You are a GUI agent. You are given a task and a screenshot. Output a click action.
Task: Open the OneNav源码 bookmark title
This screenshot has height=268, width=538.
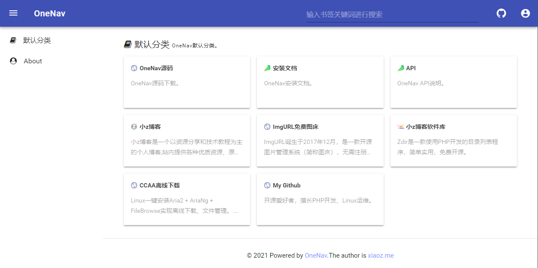(156, 68)
